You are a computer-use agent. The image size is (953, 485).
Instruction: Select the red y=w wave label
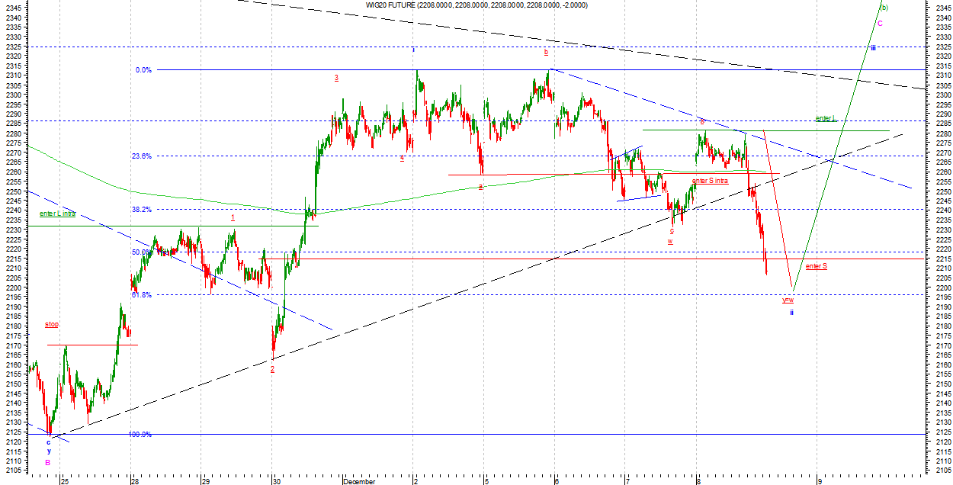(788, 300)
